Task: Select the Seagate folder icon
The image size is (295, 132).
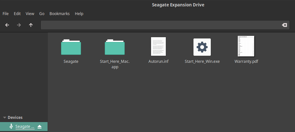Action: 71,47
